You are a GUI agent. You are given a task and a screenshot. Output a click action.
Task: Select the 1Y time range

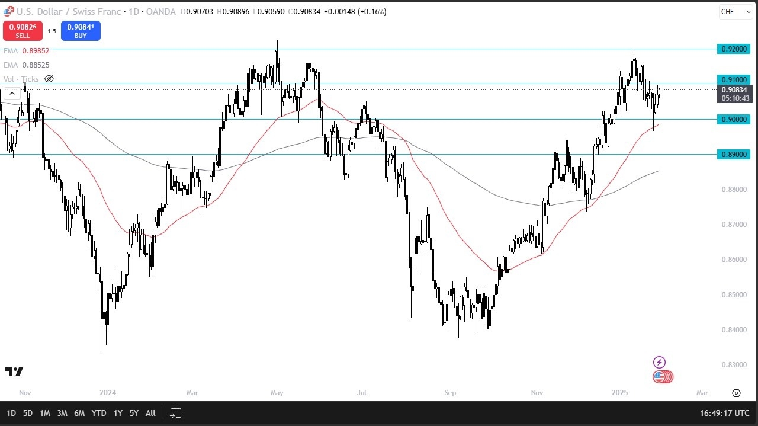pos(117,413)
